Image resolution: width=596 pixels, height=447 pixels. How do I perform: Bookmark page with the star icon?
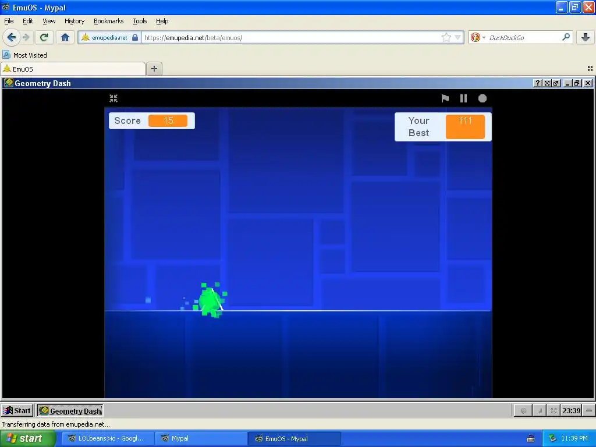[x=446, y=37]
